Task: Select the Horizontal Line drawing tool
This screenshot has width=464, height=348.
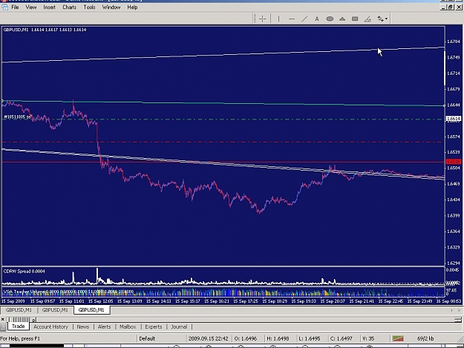Action: 292,19
